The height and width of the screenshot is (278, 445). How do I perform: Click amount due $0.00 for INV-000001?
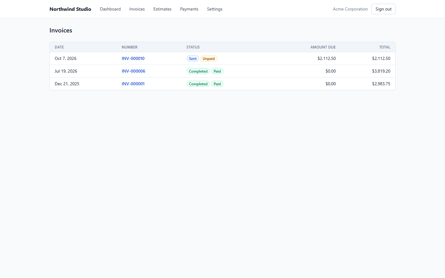[x=331, y=84]
